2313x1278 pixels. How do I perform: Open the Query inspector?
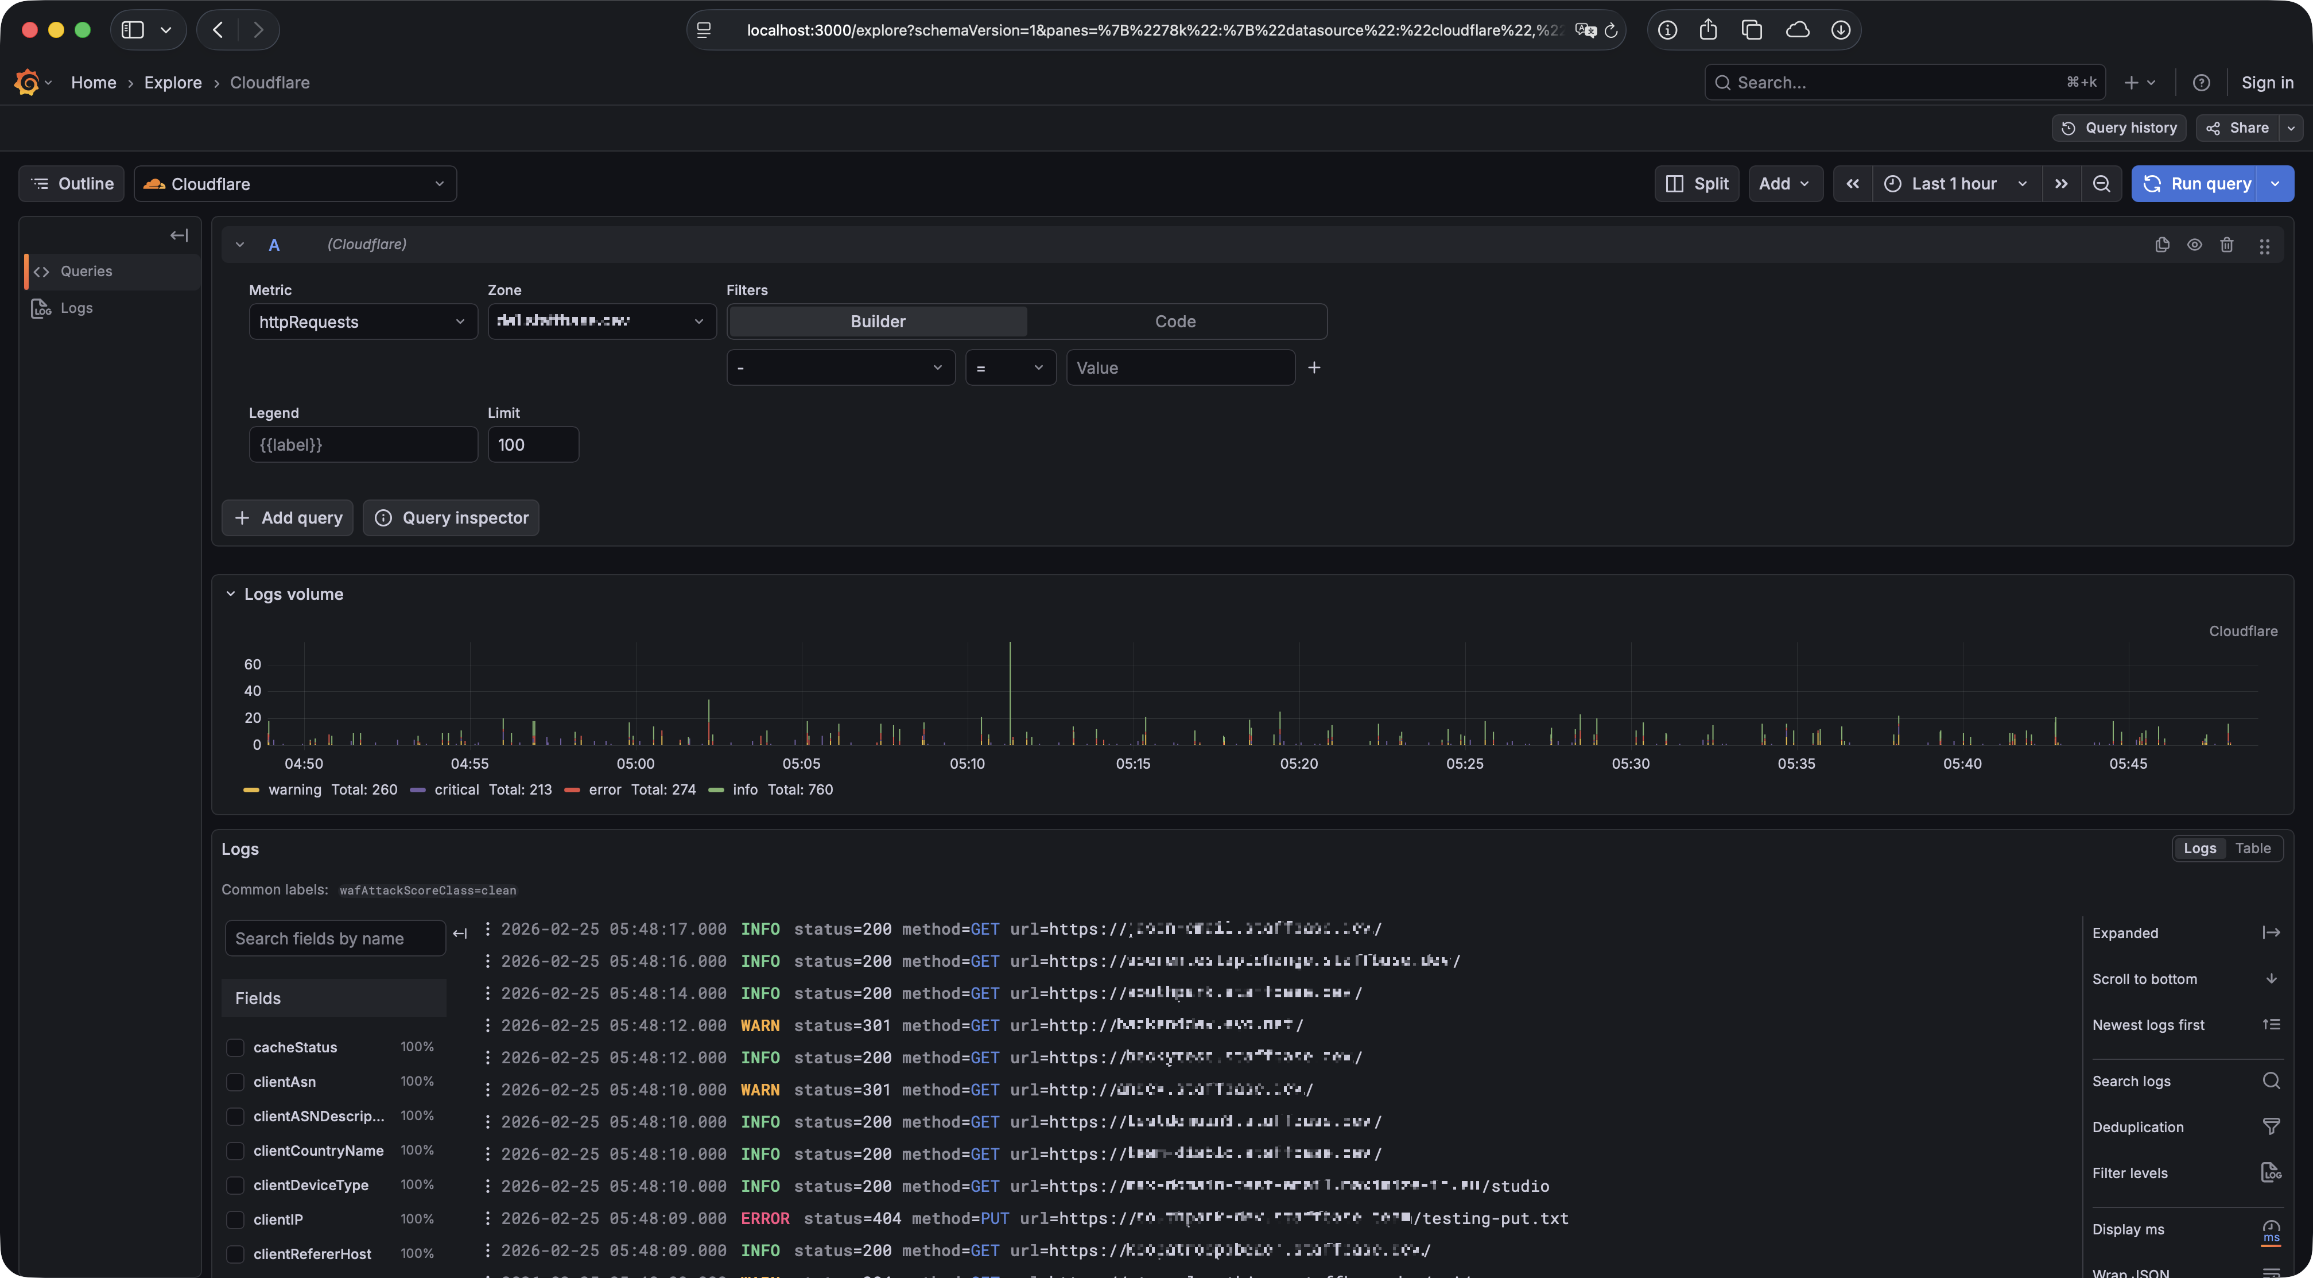(x=451, y=517)
